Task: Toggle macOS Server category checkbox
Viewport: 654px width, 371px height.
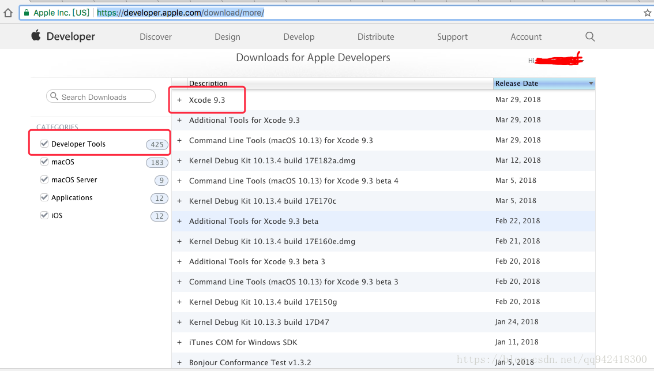Action: tap(44, 179)
